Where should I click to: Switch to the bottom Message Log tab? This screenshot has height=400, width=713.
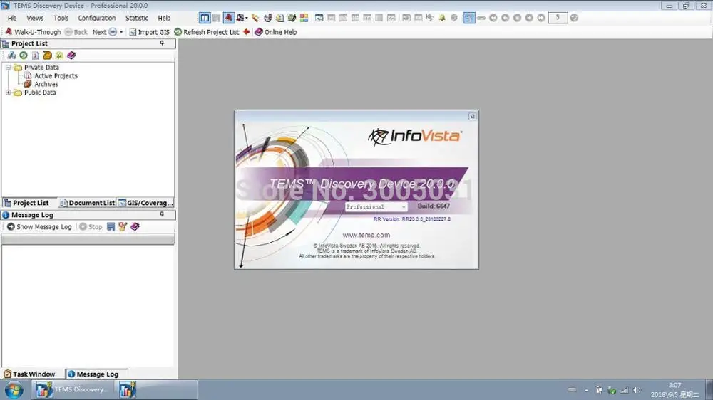pos(93,374)
